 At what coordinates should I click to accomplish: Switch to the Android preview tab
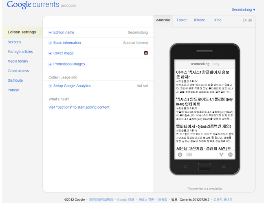(163, 20)
